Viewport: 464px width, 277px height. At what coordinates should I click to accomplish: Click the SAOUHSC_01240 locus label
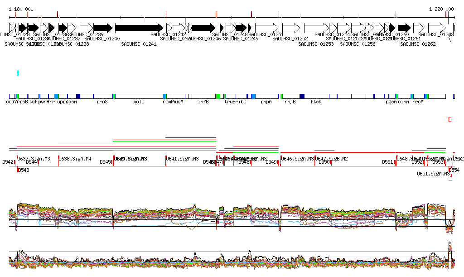(102, 39)
